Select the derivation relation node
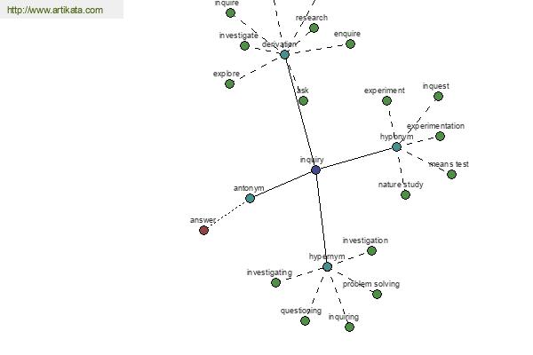 pyautogui.click(x=284, y=54)
